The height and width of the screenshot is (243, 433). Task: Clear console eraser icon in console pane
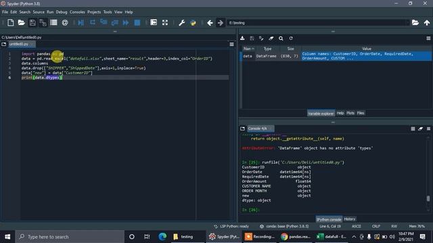(421, 129)
